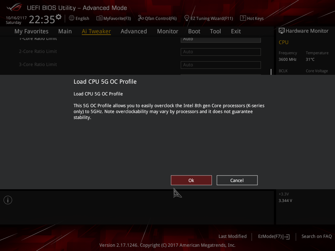Image resolution: width=335 pixels, height=251 pixels.
Task: Click the CPU heading in Hardware Monitor
Action: point(284,42)
